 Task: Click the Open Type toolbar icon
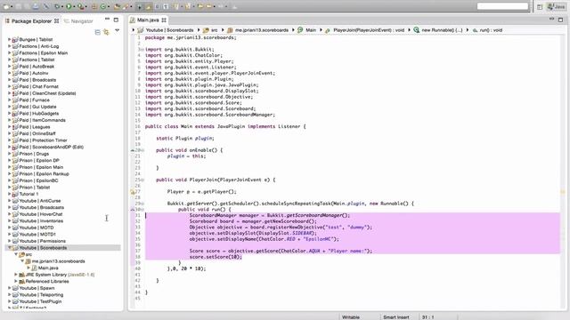117,6
